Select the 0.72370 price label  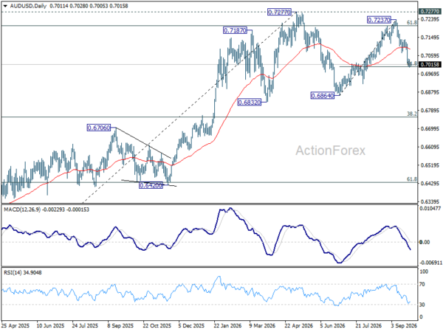click(x=379, y=20)
